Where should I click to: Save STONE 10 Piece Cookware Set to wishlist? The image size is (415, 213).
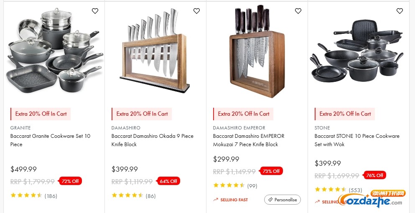pyautogui.click(x=400, y=11)
